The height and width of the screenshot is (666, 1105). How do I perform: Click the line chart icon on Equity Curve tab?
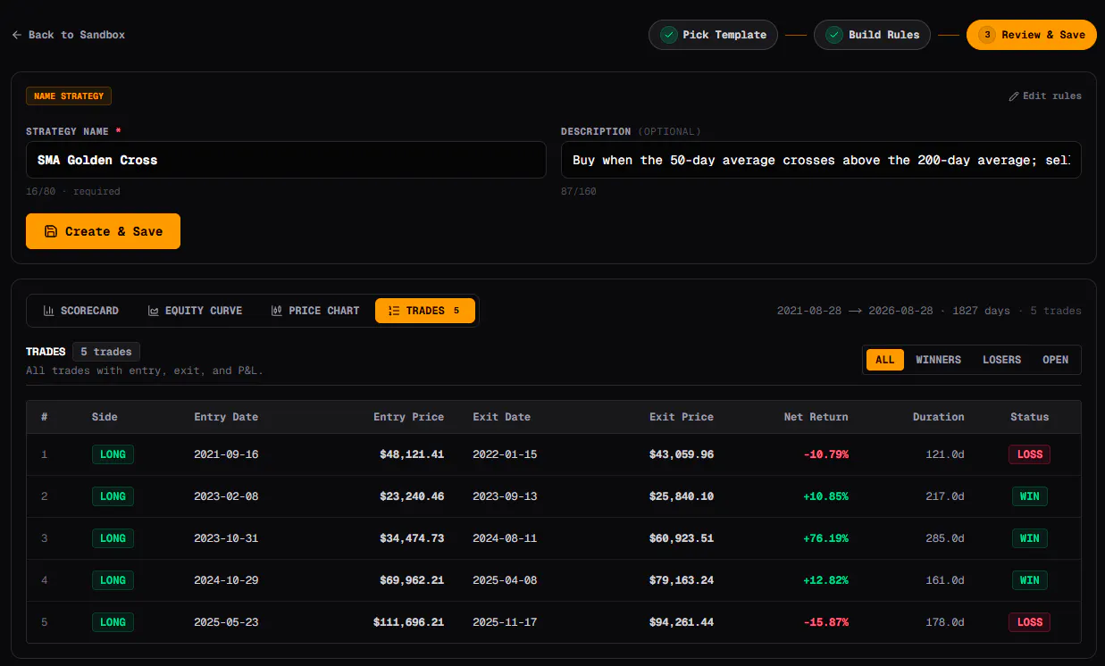click(154, 311)
